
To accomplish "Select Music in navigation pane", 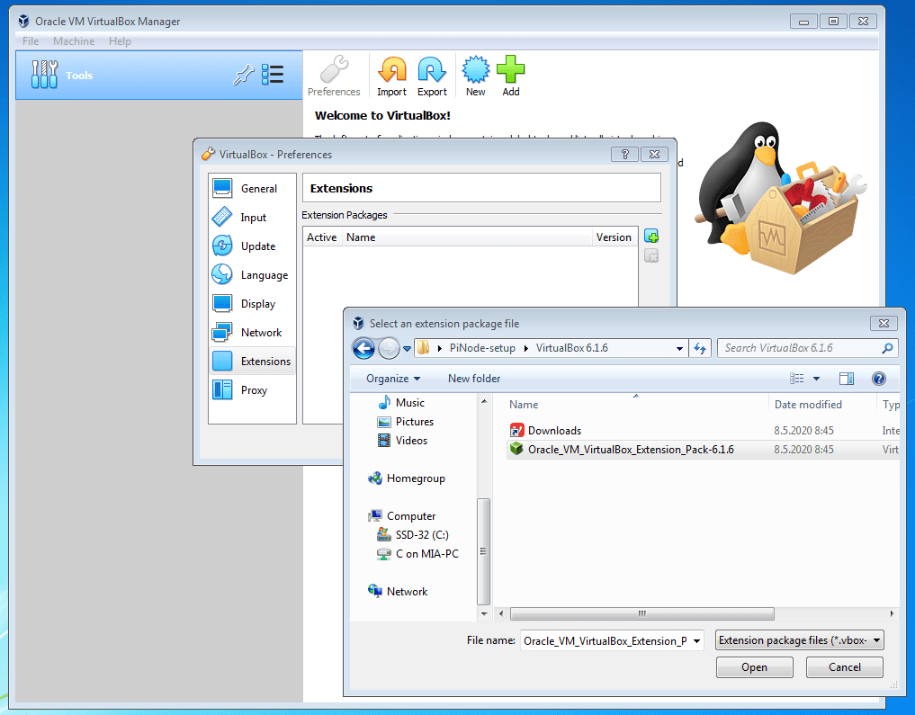I will [401, 402].
